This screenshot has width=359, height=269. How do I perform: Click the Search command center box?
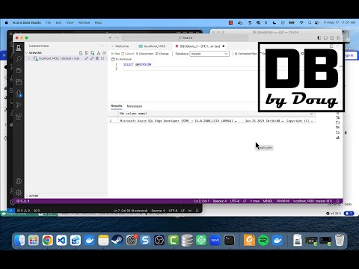coord(185,38)
